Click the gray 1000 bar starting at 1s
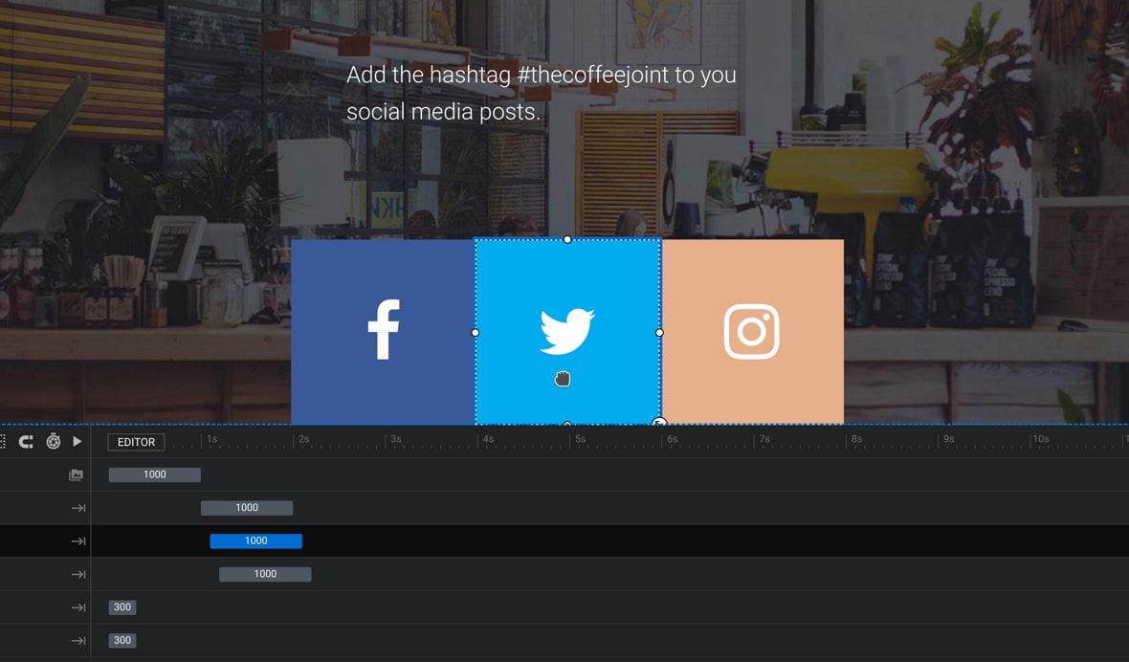 click(x=247, y=508)
